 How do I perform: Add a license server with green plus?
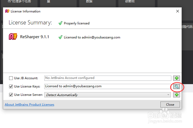177,95
